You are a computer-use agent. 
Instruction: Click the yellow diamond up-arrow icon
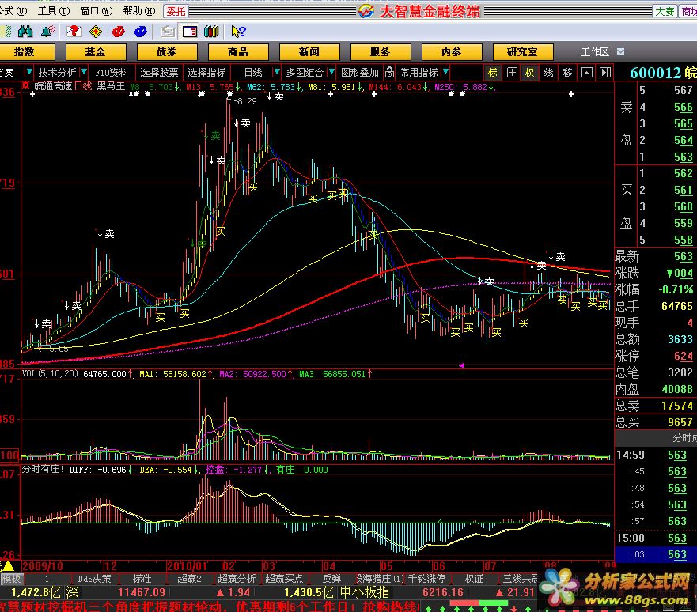tap(96, 31)
